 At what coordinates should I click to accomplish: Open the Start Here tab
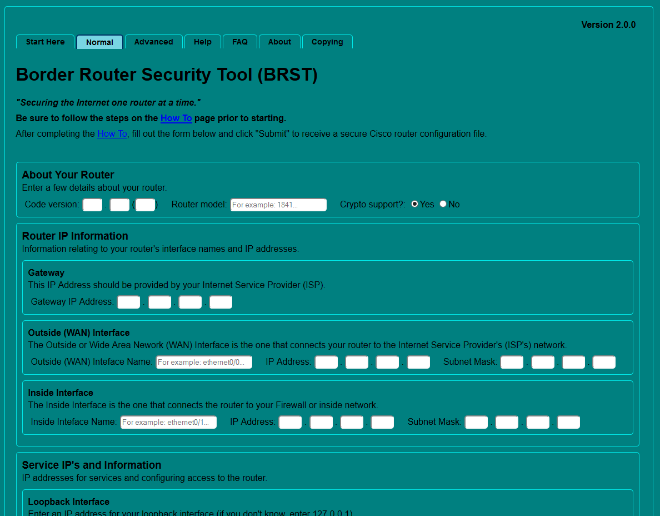pos(45,42)
